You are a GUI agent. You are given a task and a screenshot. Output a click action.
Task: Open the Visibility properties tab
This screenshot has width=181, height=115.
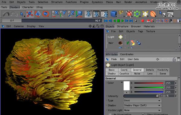[x=163, y=70]
